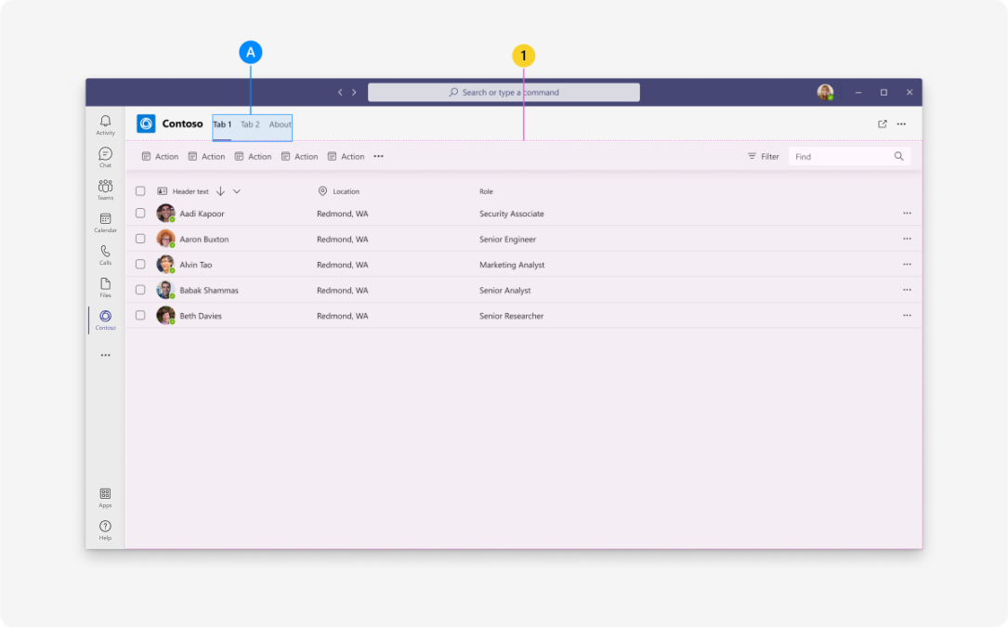Screen dimensions: 1008x627
Task: Click the Babak Shammas name text
Action: pyautogui.click(x=209, y=291)
